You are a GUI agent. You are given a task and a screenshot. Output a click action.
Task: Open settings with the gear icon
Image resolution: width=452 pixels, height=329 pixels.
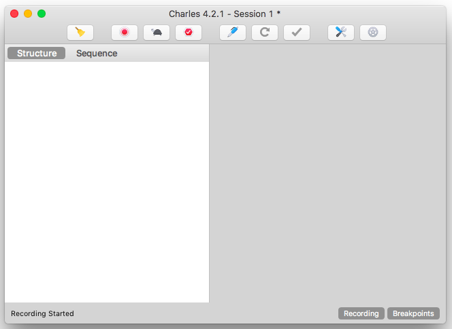(373, 32)
